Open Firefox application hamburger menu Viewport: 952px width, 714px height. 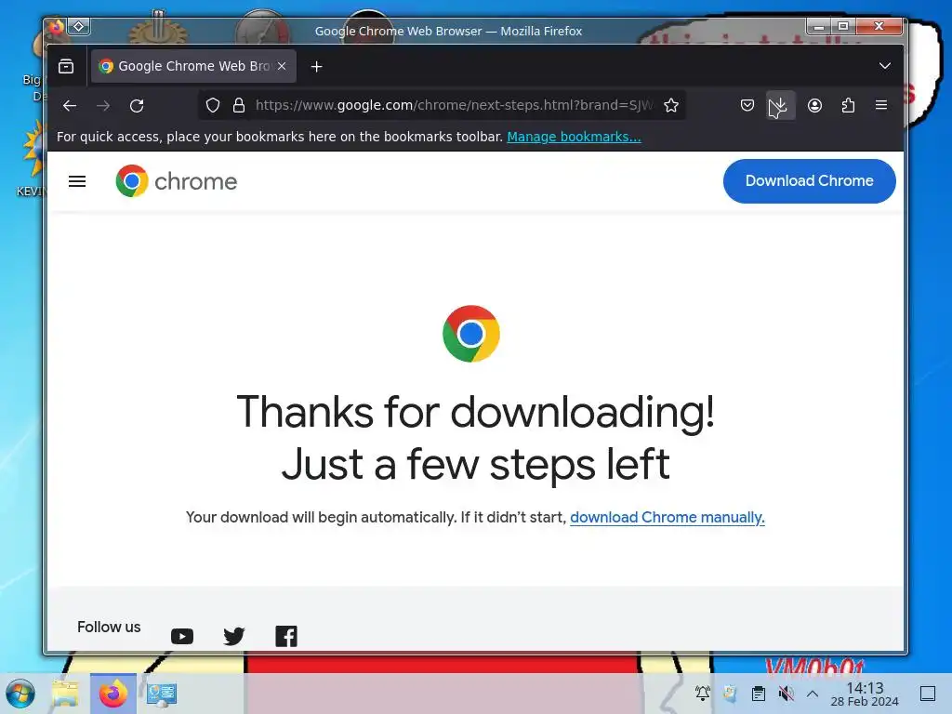pyautogui.click(x=881, y=106)
